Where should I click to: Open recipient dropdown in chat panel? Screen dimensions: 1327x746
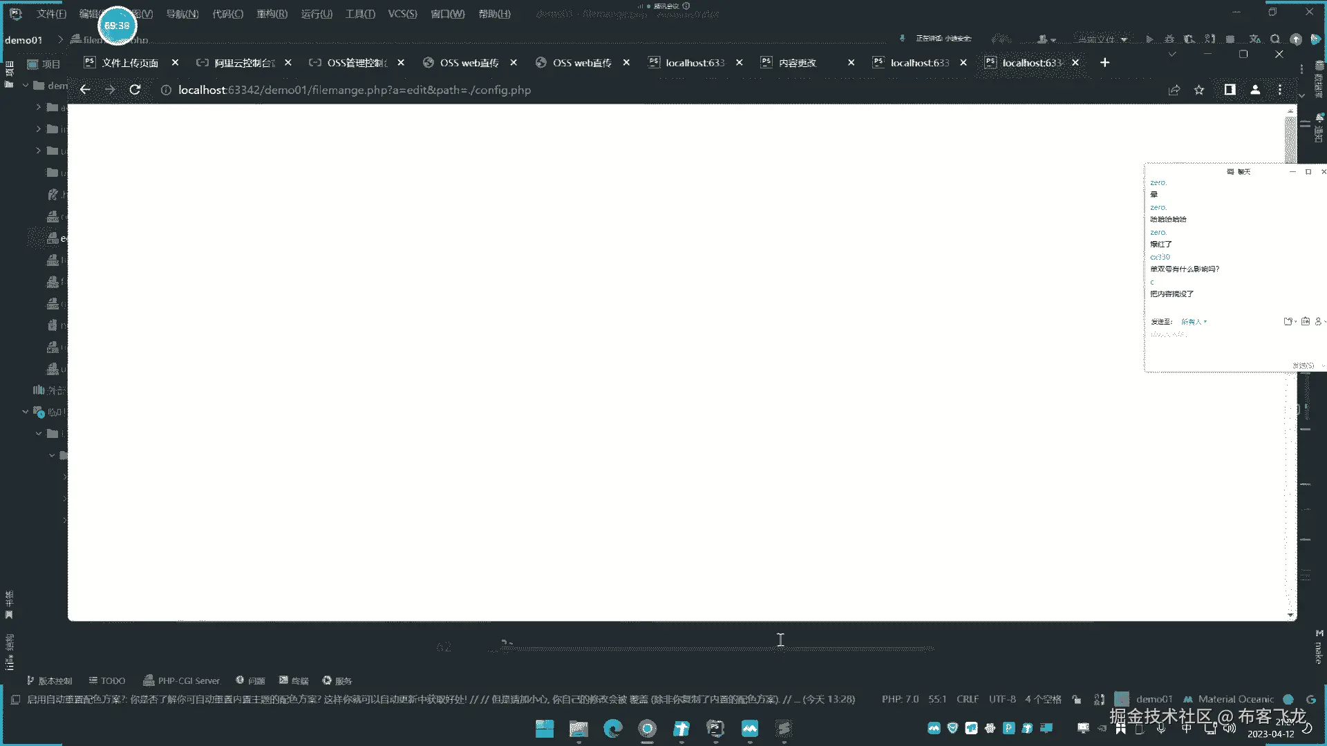click(x=1194, y=322)
